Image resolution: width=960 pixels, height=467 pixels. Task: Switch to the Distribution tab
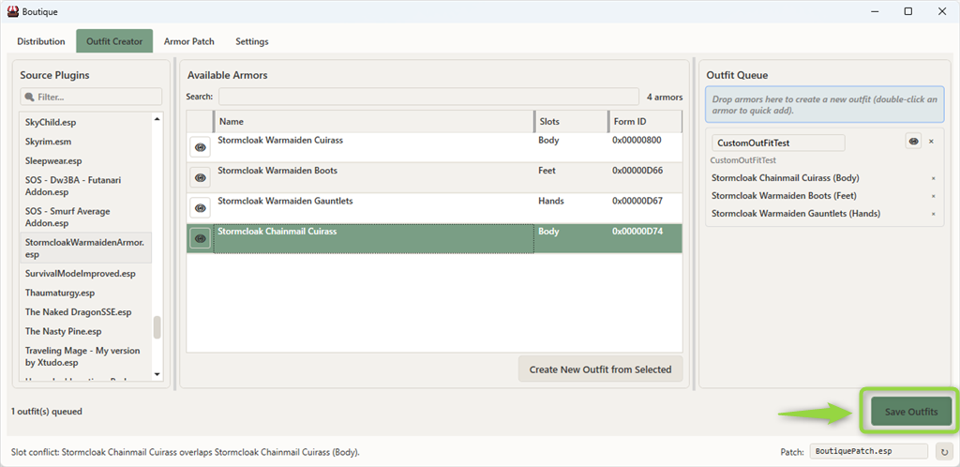pos(41,41)
